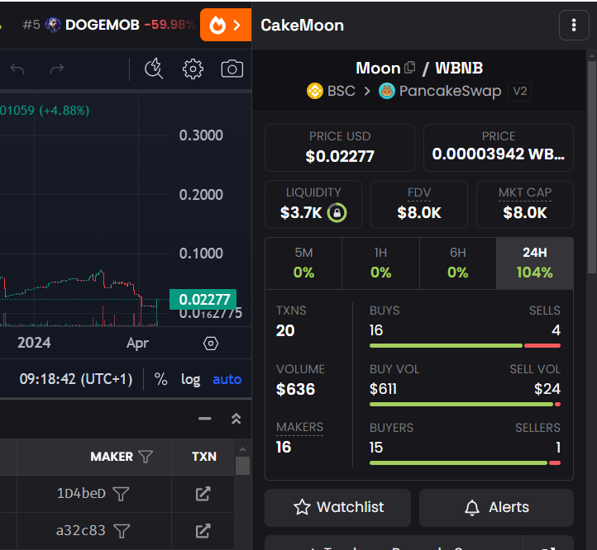The width and height of the screenshot is (597, 550).
Task: Click the buy vol versus sell vol bar
Action: [x=465, y=405]
